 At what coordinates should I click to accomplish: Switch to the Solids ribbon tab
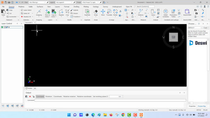tap(31, 7)
